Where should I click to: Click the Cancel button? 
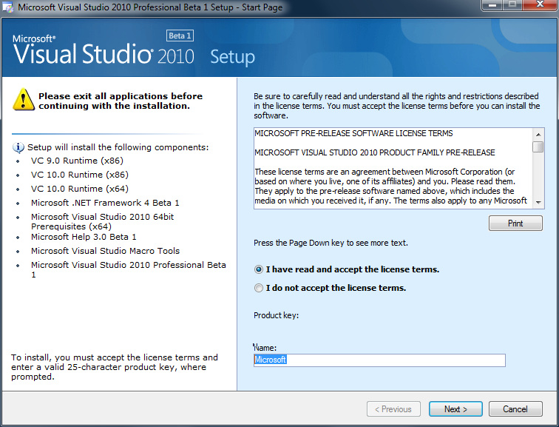click(x=515, y=409)
